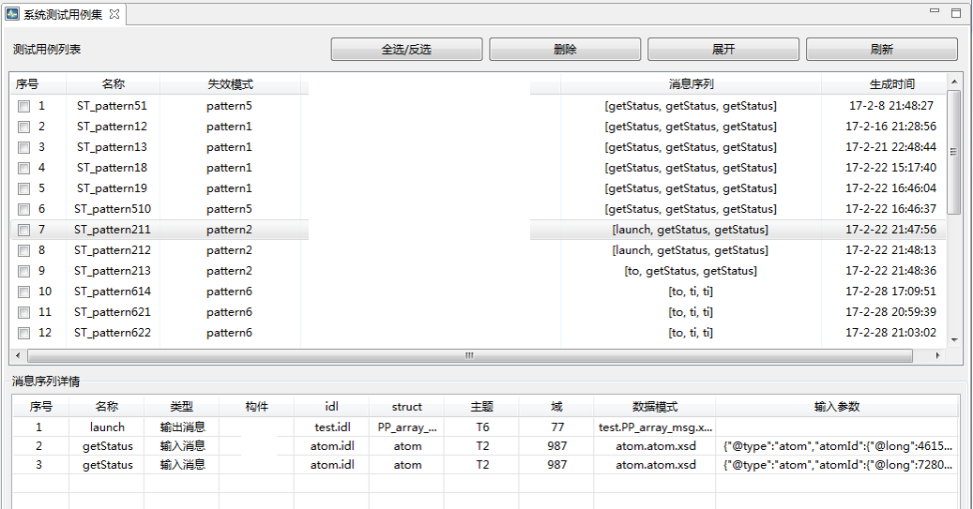Toggle checkbox for row 7 ST_pattern211
The width and height of the screenshot is (973, 509).
23,230
